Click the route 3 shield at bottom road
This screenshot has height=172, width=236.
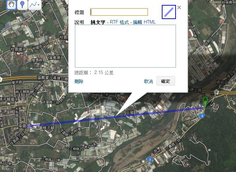(149, 160)
